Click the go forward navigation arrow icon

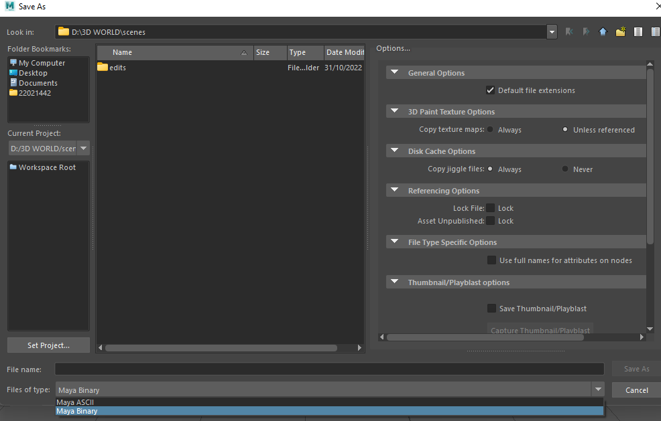[586, 31]
